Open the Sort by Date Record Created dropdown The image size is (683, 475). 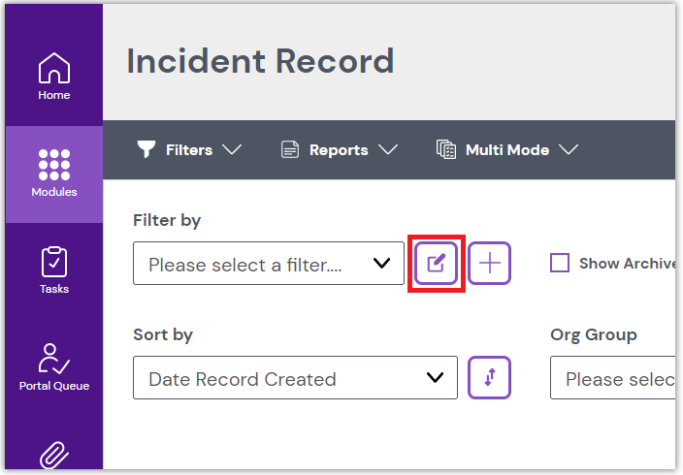[295, 378]
